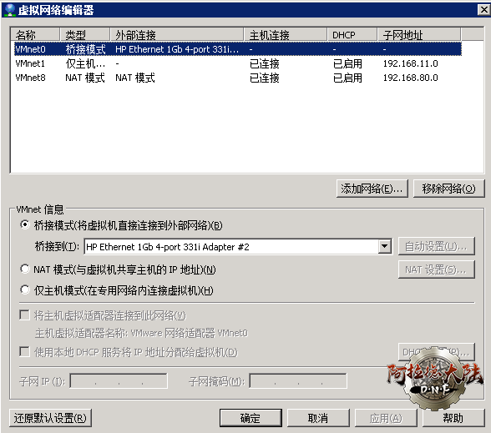Screen dimensions: 491x433
Task: Click the HP Ethernet Adapter #2 combo box
Action: coord(238,247)
